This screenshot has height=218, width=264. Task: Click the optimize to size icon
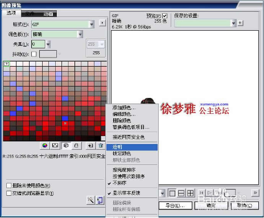[x=100, y=200]
